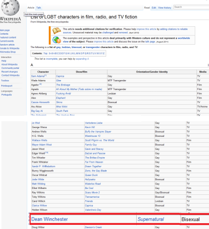
Task: Open the 'talk page' link
Action: pos(150,42)
